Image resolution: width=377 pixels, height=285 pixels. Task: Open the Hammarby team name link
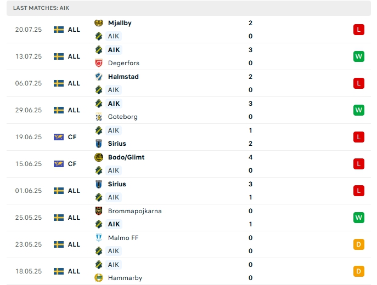pos(125,278)
